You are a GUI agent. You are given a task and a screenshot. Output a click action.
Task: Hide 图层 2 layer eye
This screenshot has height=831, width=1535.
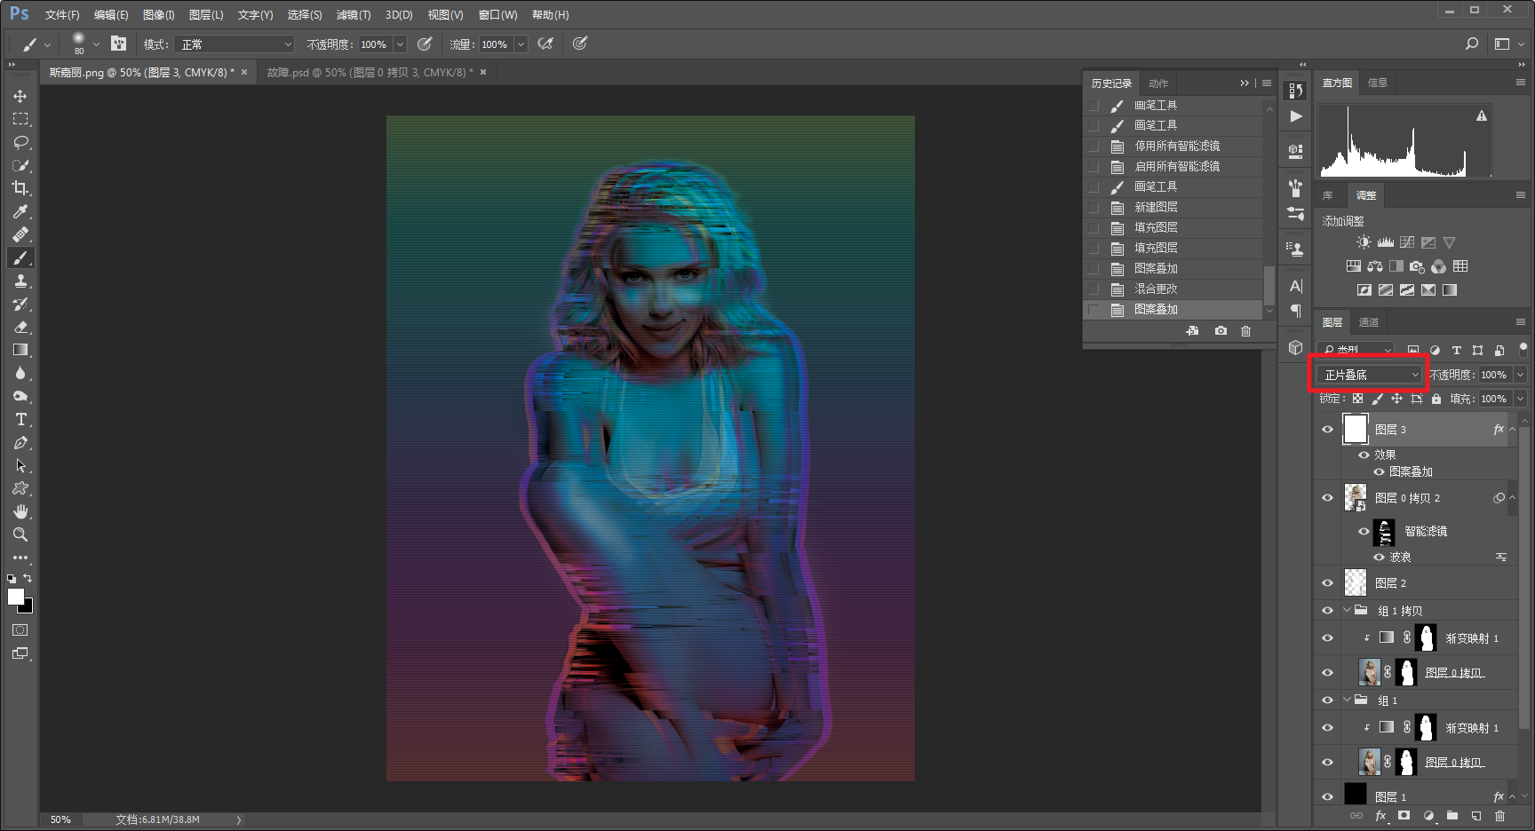(x=1327, y=583)
